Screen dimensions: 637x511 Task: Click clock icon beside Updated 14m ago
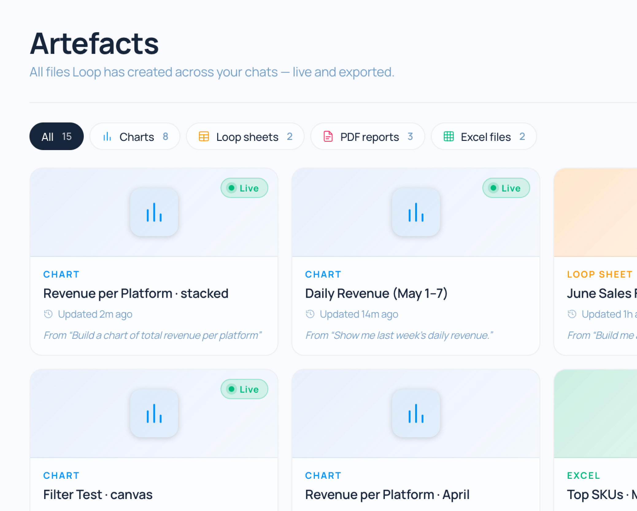tap(310, 314)
